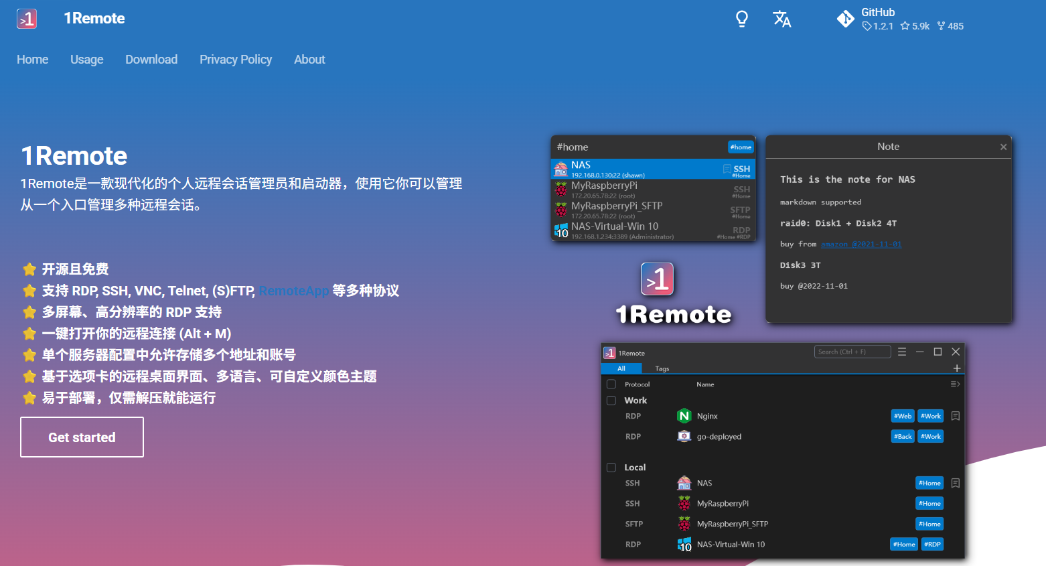Click the 1Remote window title icon
Viewport: 1046px width, 566px height.
click(x=609, y=353)
